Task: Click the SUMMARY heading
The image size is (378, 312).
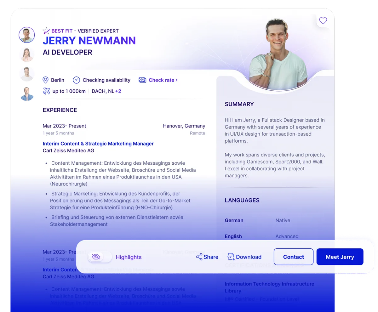Action: [239, 104]
